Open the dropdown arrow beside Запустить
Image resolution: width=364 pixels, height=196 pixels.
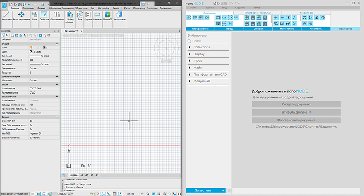tap(223, 190)
